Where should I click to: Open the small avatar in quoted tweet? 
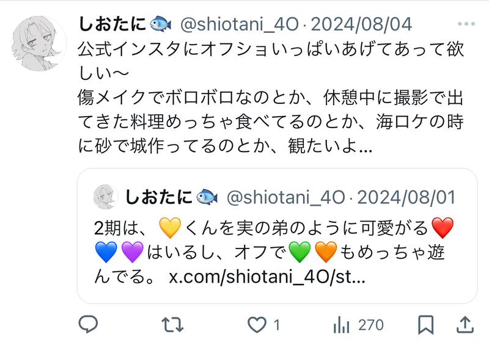(106, 197)
